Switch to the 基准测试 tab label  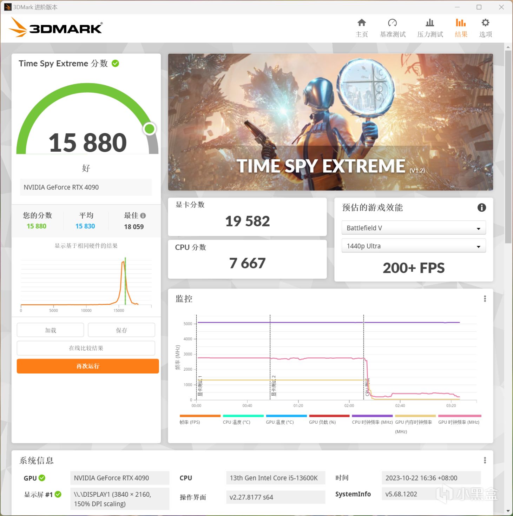393,34
